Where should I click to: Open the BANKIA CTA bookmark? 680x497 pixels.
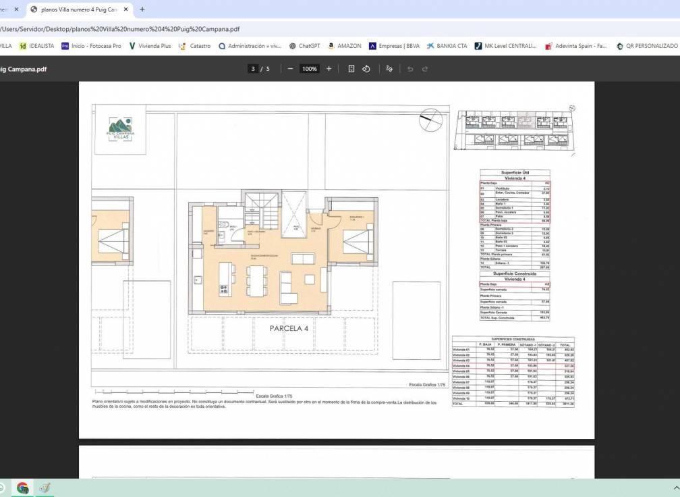coord(447,46)
